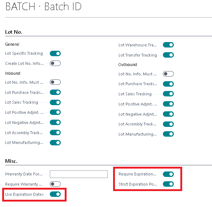Enable Require Warranty Date toggle
212x207 pixels.
point(55,184)
